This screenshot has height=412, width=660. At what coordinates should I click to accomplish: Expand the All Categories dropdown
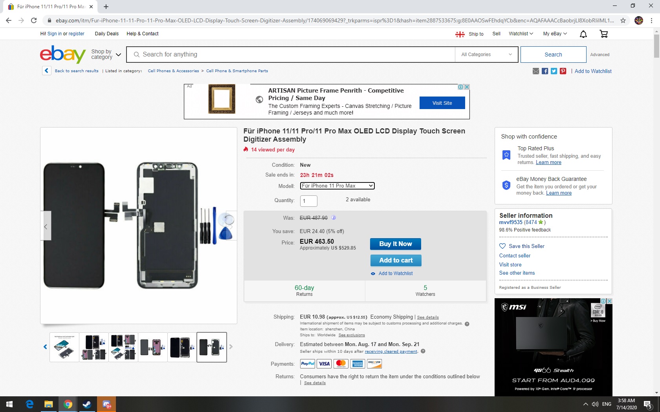(486, 55)
